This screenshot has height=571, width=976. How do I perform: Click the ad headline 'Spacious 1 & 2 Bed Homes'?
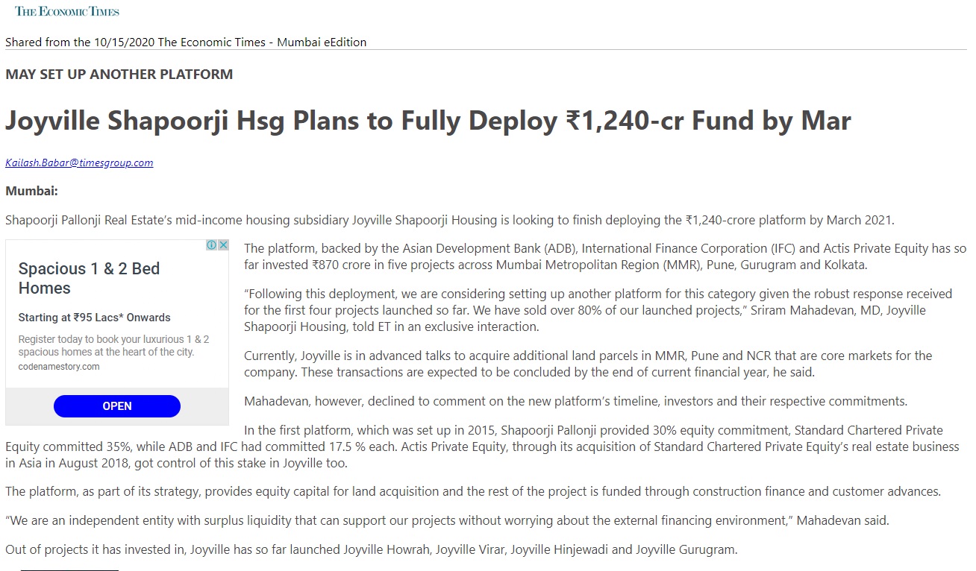[x=90, y=278]
